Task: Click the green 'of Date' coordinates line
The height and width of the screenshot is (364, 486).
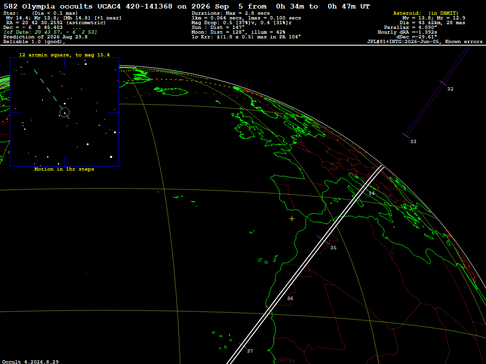Action: coord(50,32)
